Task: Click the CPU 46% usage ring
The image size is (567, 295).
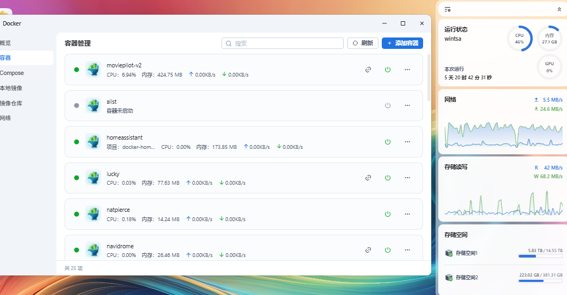Action: (x=519, y=39)
